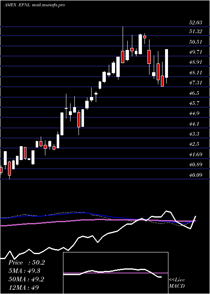Click the 47.31 price axis label
This screenshot has width=210, height=294.
click(x=196, y=82)
